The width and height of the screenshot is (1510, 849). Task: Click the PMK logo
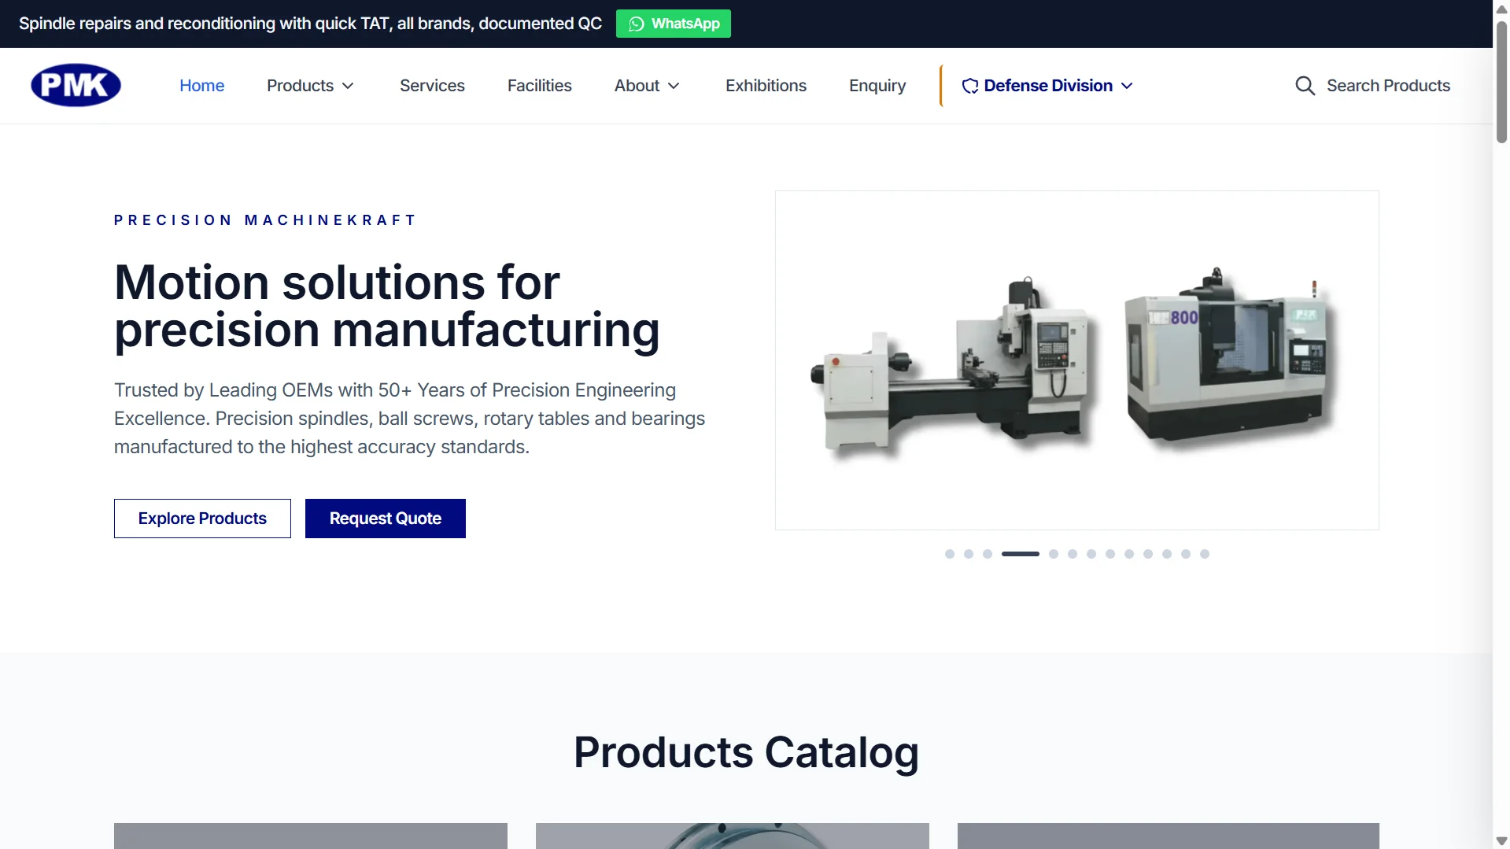point(76,85)
